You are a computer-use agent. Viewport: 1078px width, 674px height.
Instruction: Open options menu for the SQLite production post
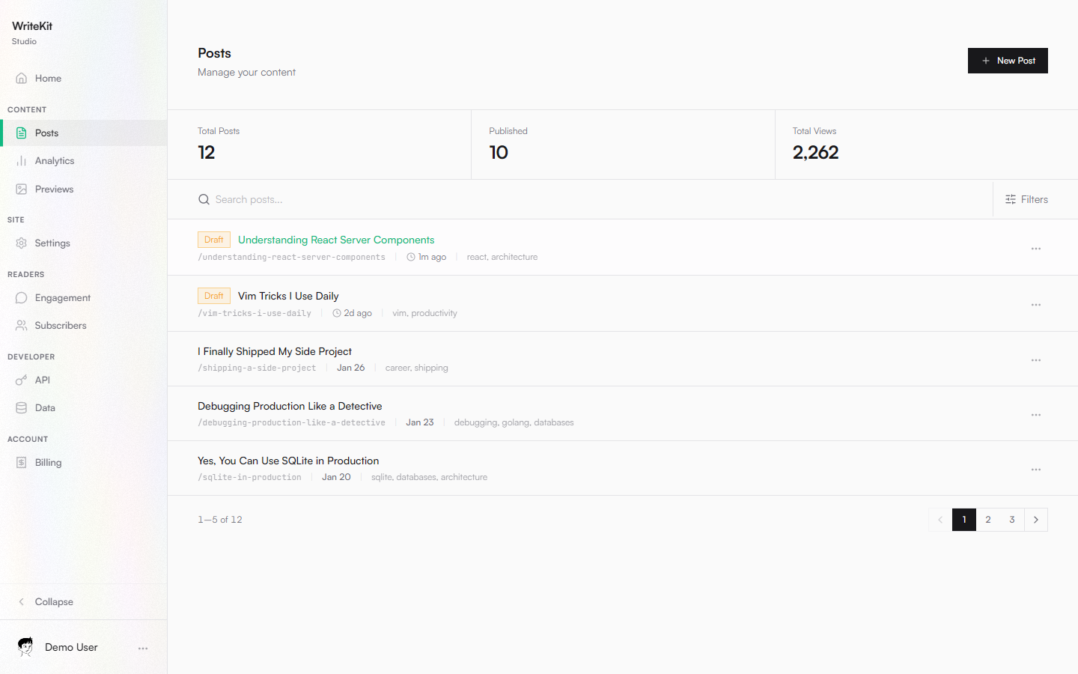click(1036, 469)
